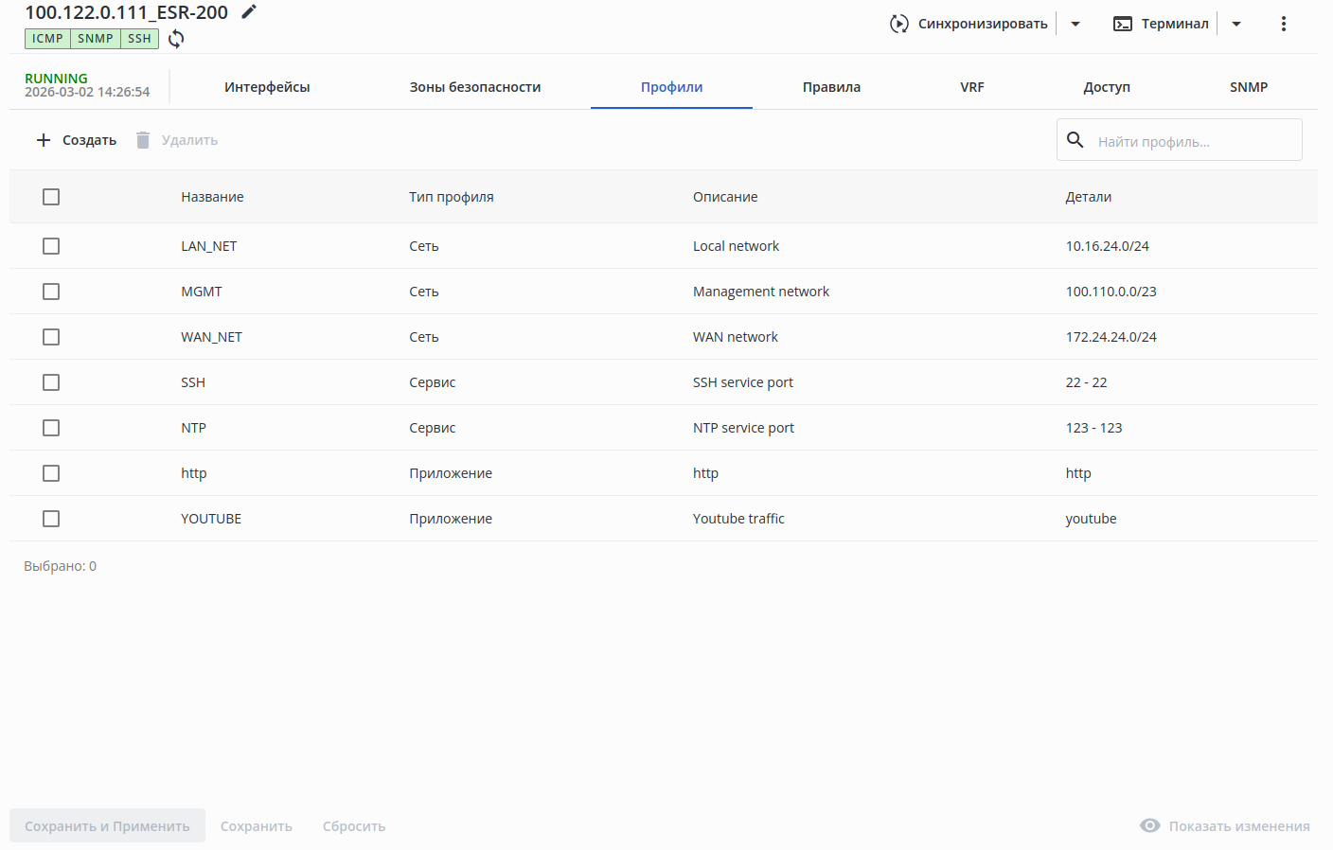1333x850 pixels.
Task: Select the YOUTUBE profile checkbox
Action: 51,519
